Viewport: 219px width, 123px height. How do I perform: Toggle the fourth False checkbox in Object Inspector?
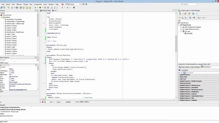(10, 80)
